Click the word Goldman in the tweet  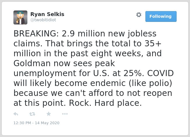click(32, 63)
